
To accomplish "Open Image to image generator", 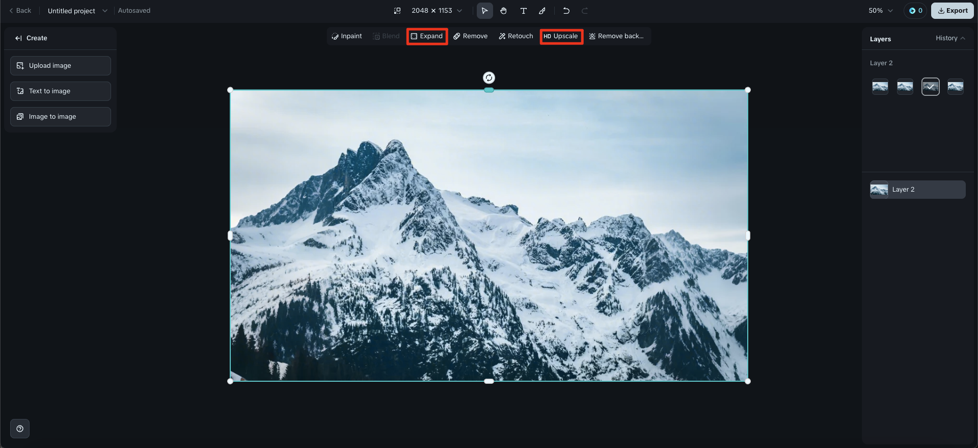I will (61, 117).
